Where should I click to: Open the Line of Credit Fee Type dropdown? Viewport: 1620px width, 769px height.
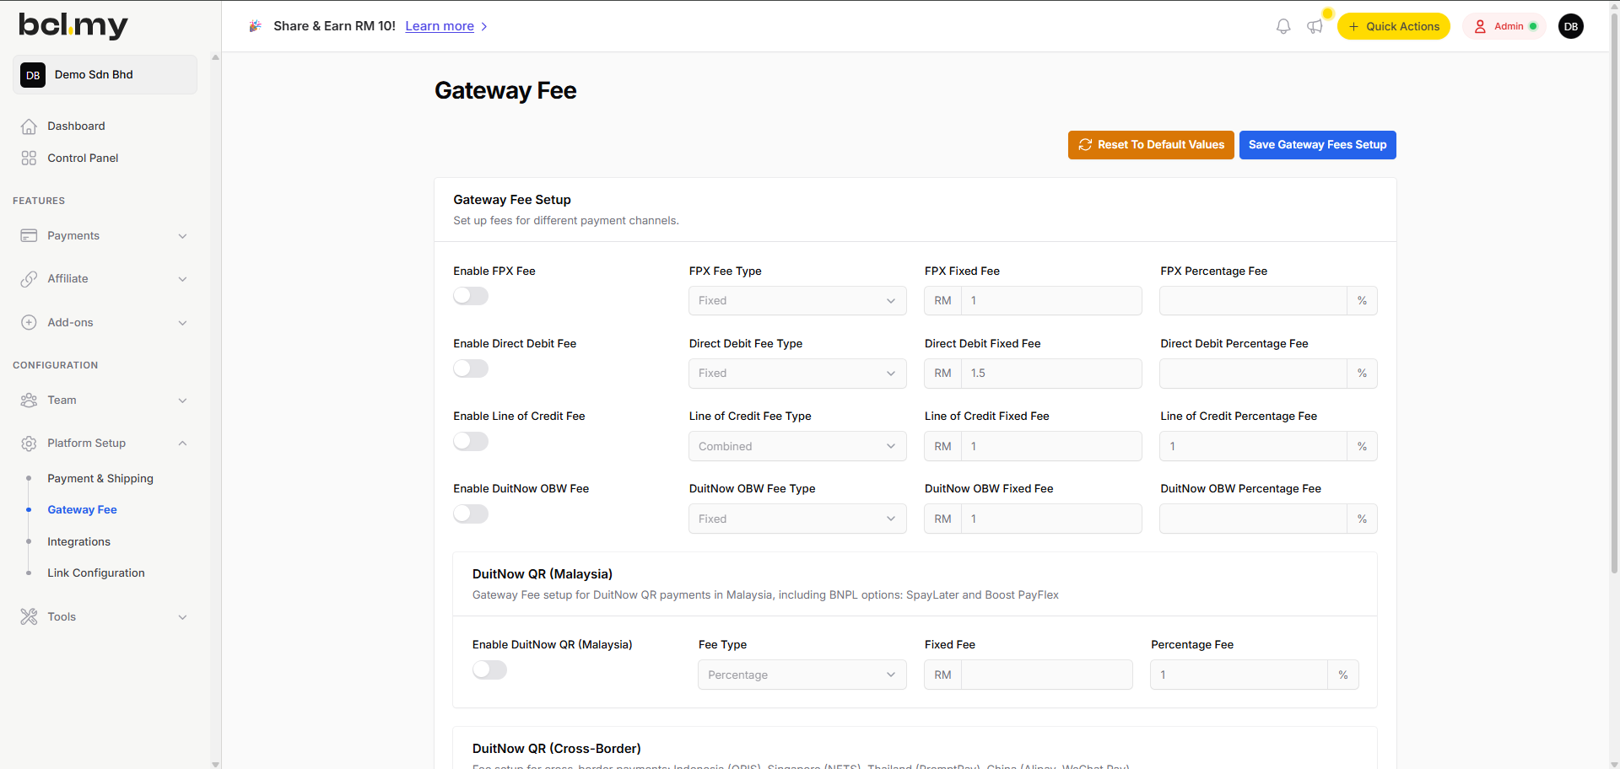pyautogui.click(x=797, y=446)
